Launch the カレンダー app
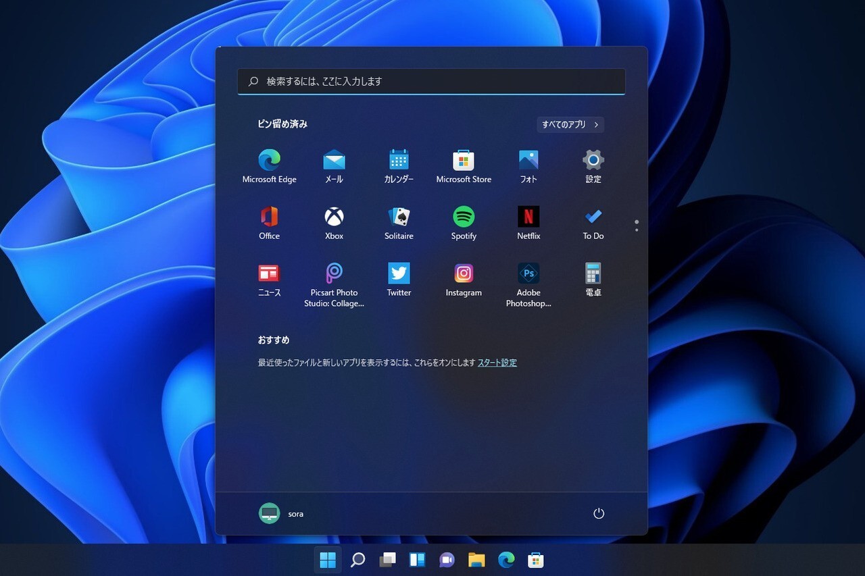865x576 pixels. (x=399, y=166)
